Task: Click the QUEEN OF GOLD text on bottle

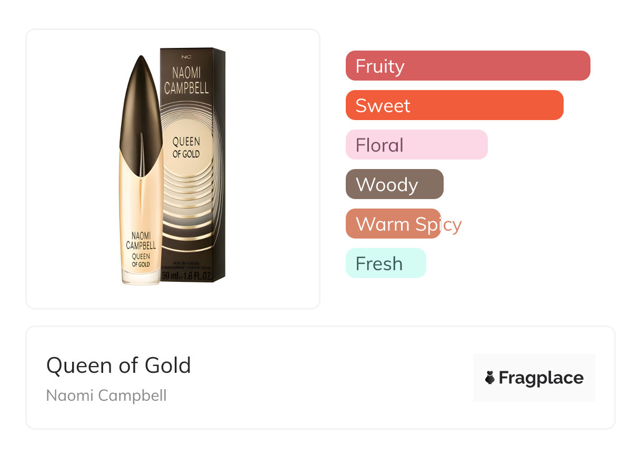Action: (141, 260)
